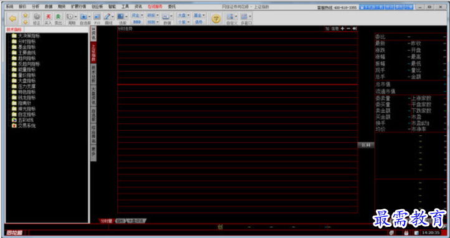This screenshot has height=238, width=450.
Task: Click the yellow back arrow icon
Action: [12, 19]
